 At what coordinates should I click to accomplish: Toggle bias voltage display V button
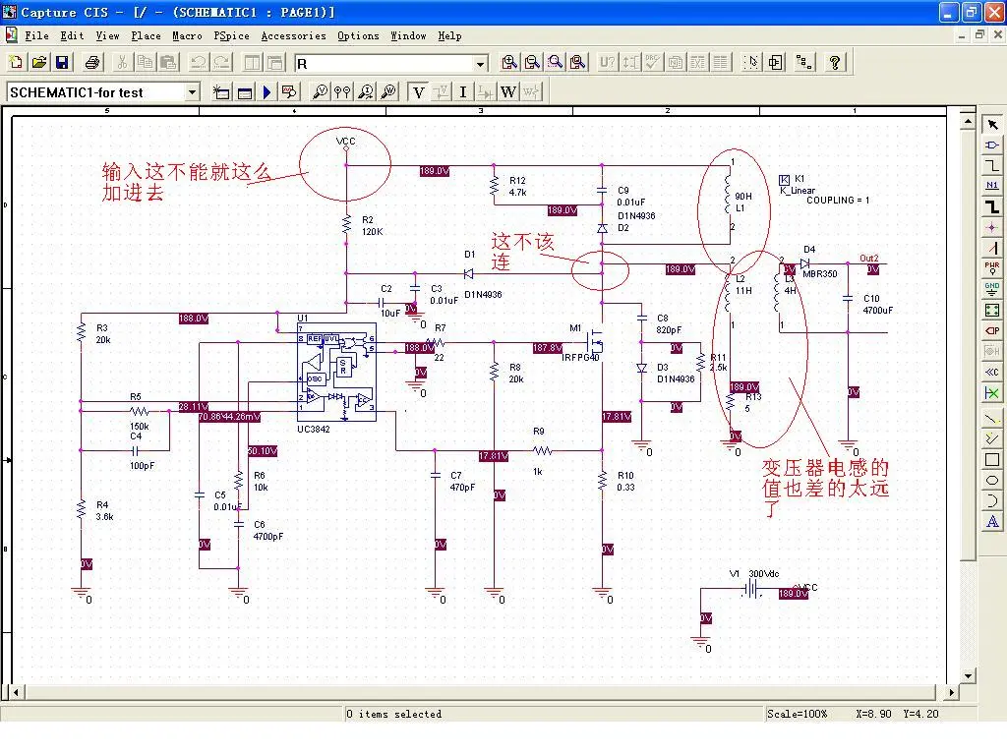419,92
